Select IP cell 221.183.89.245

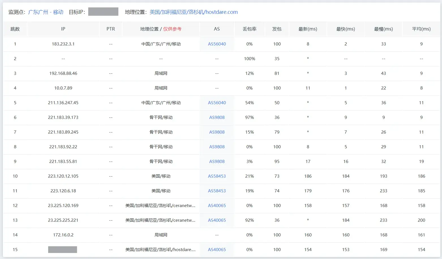click(x=63, y=132)
